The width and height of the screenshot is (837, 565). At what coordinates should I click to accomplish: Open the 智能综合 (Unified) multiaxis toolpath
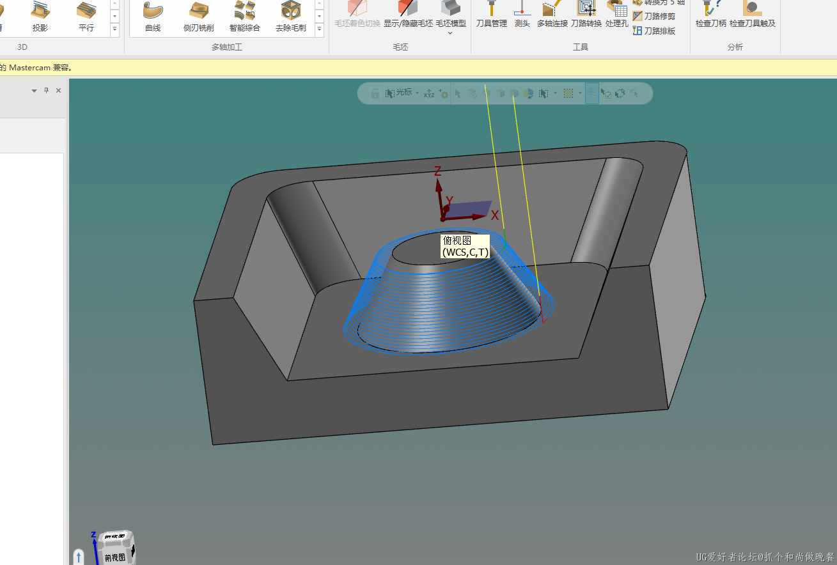245,16
